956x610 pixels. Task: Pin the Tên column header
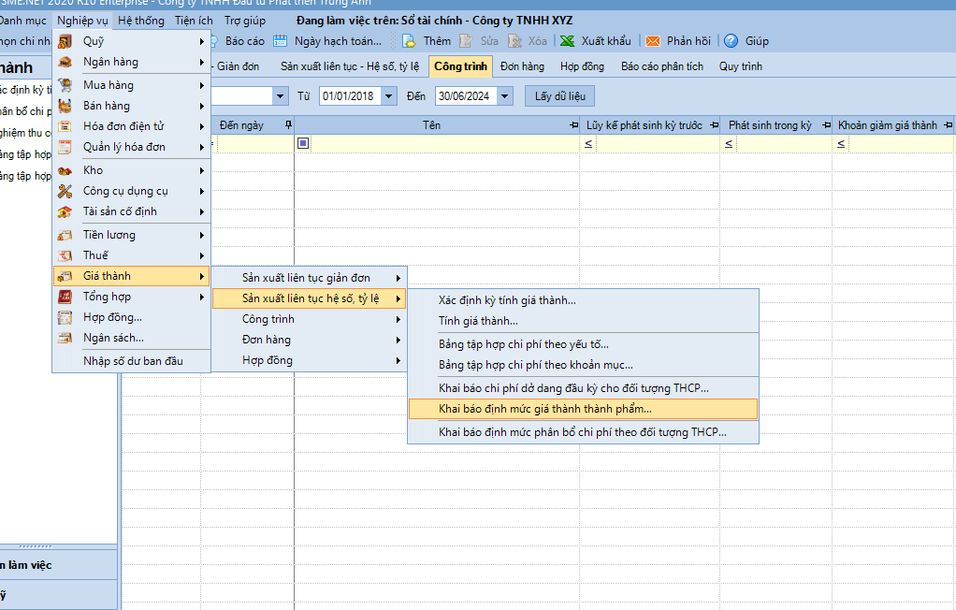572,125
